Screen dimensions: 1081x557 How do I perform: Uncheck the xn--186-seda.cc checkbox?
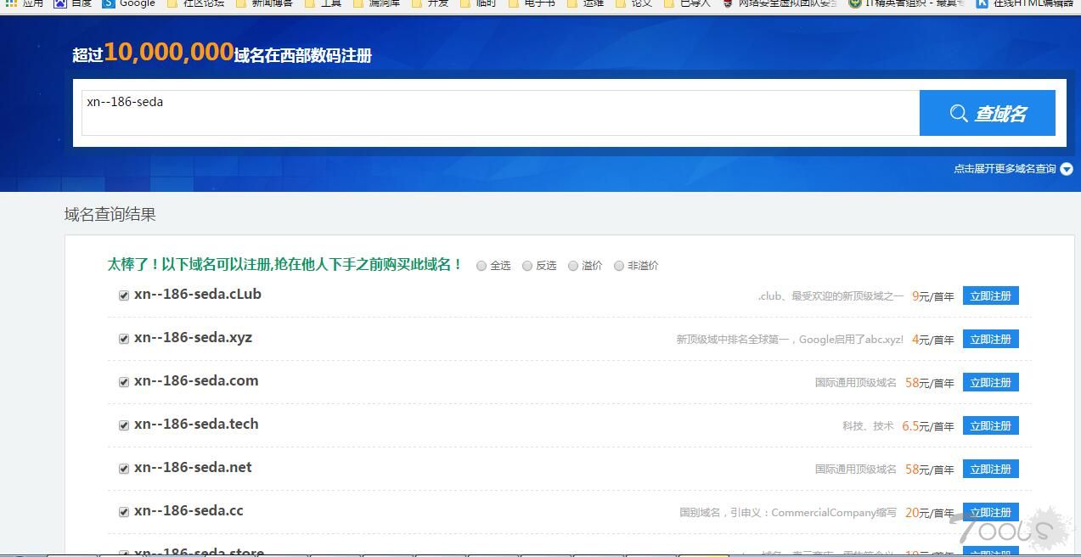[124, 512]
